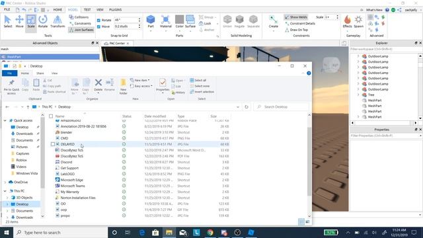Click What's New in Roblox Studio
Viewport: 423px width, 238px height.
pos(374,10)
